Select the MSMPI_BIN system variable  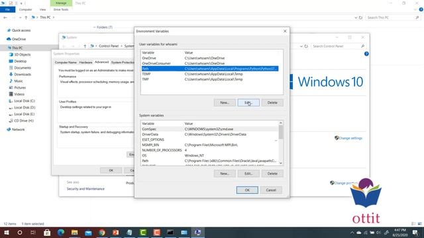(x=210, y=145)
